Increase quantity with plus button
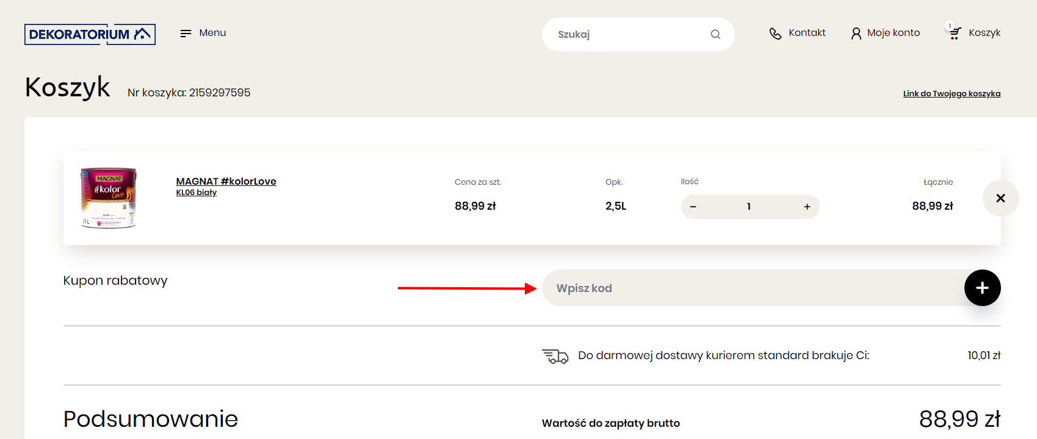Screen dimensions: 1037x439 pos(807,207)
